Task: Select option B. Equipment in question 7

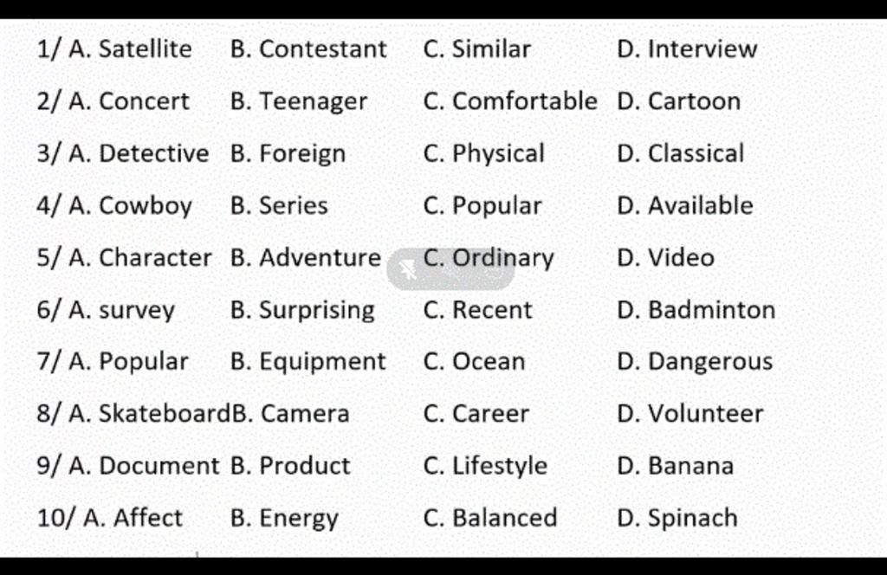Action: (x=308, y=363)
